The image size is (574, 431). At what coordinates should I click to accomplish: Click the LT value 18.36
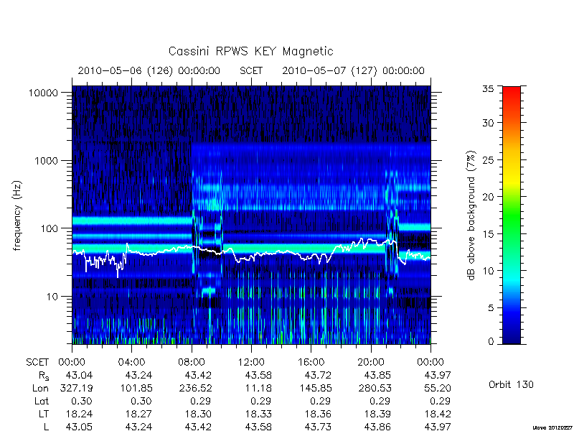[x=318, y=414]
